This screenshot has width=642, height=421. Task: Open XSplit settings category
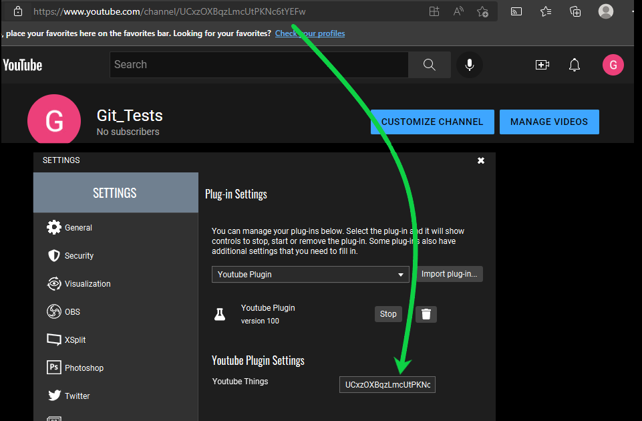click(x=116, y=340)
